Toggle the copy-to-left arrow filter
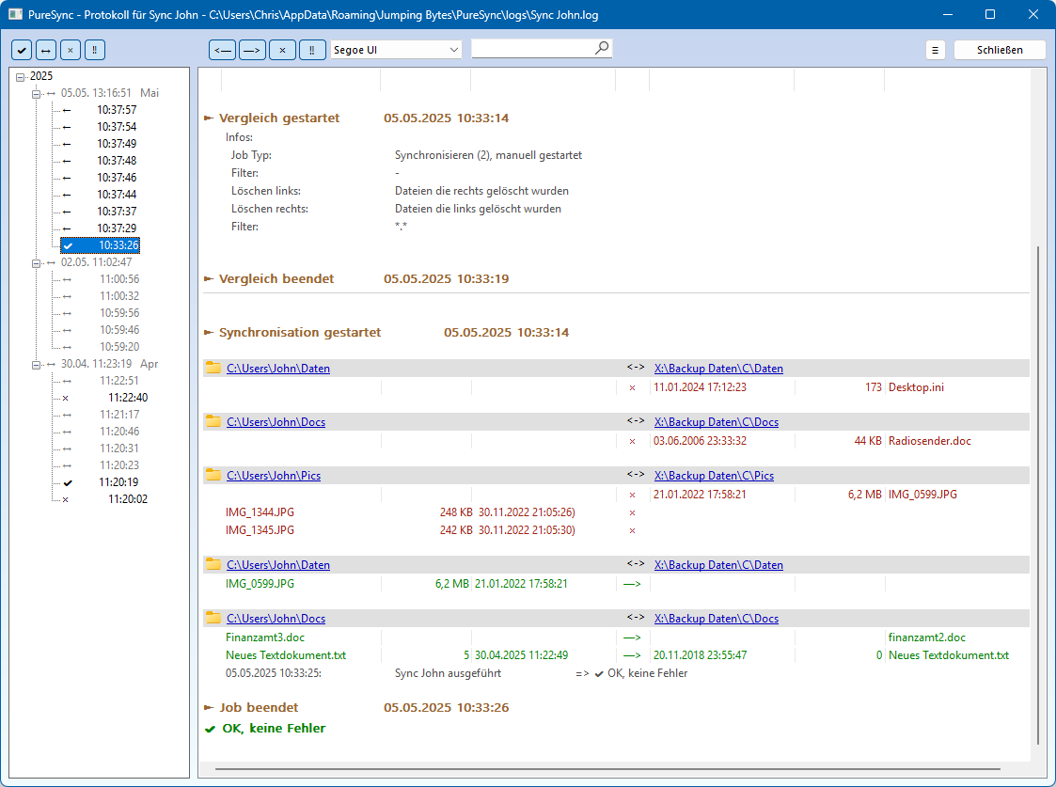The width and height of the screenshot is (1056, 787). click(x=222, y=49)
